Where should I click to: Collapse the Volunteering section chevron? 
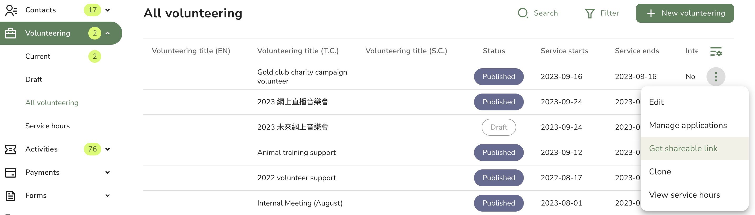108,33
